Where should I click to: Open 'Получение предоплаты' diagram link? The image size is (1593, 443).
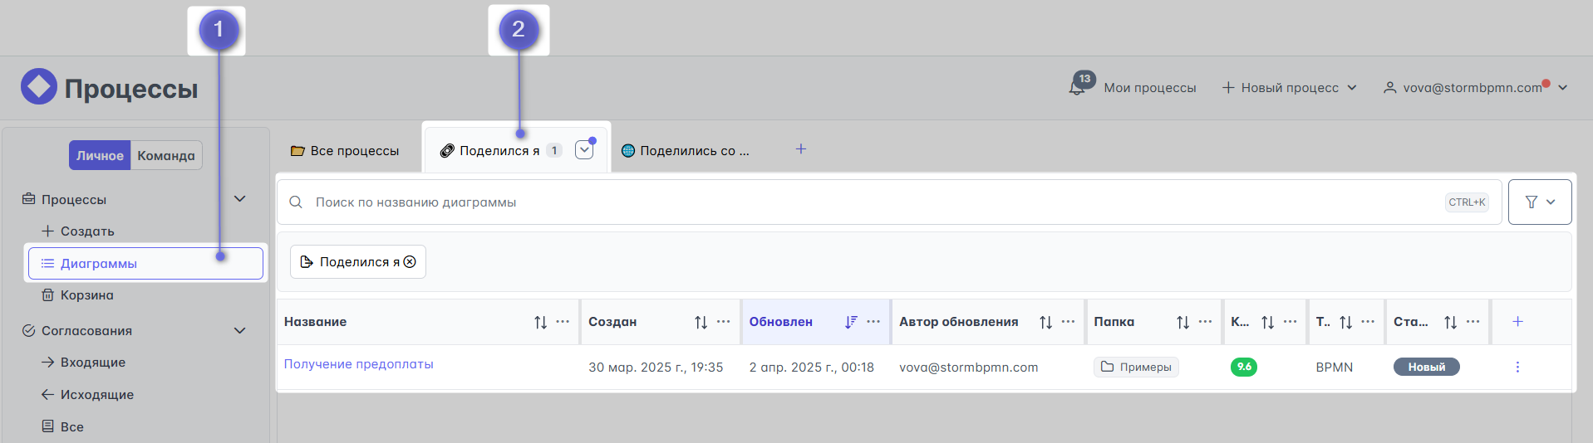tap(358, 364)
